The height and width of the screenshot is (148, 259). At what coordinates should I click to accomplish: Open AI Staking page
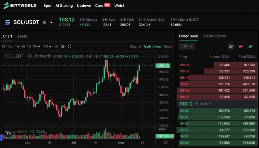pyautogui.click(x=64, y=6)
